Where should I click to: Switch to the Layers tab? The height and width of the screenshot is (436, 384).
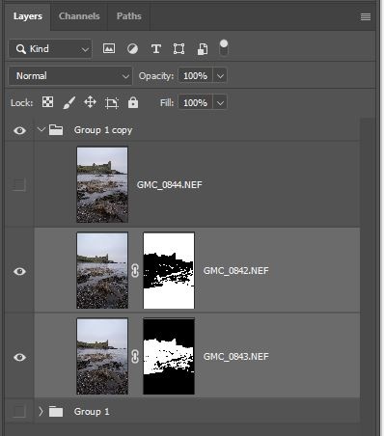pyautogui.click(x=28, y=16)
